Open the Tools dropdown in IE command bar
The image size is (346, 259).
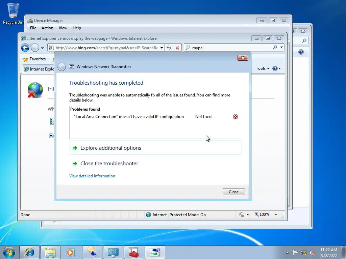[x=262, y=68]
